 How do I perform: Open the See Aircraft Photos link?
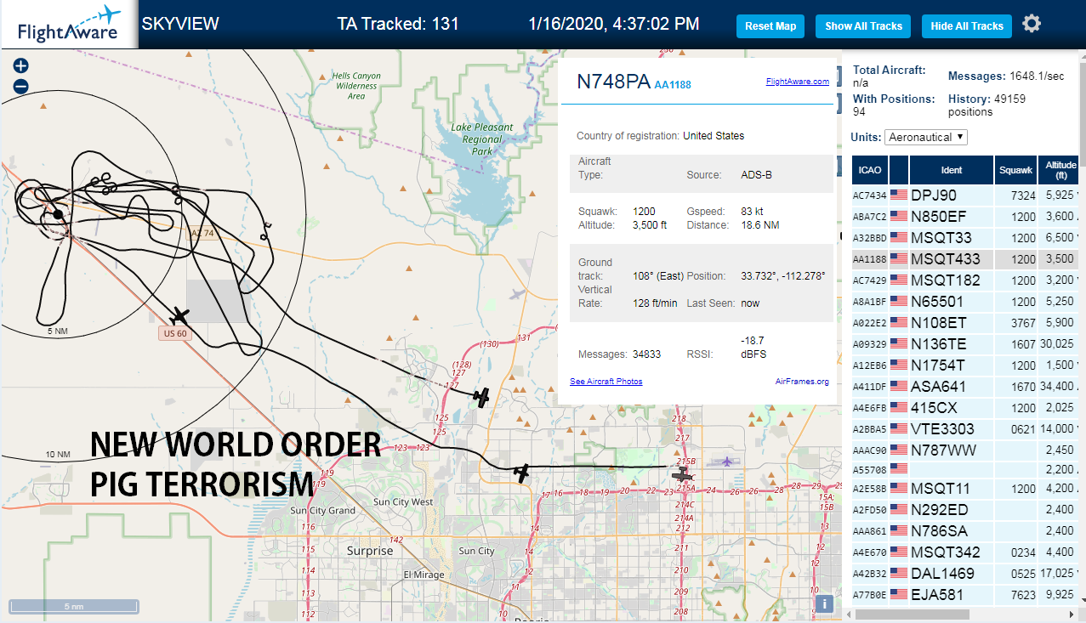pyautogui.click(x=606, y=382)
